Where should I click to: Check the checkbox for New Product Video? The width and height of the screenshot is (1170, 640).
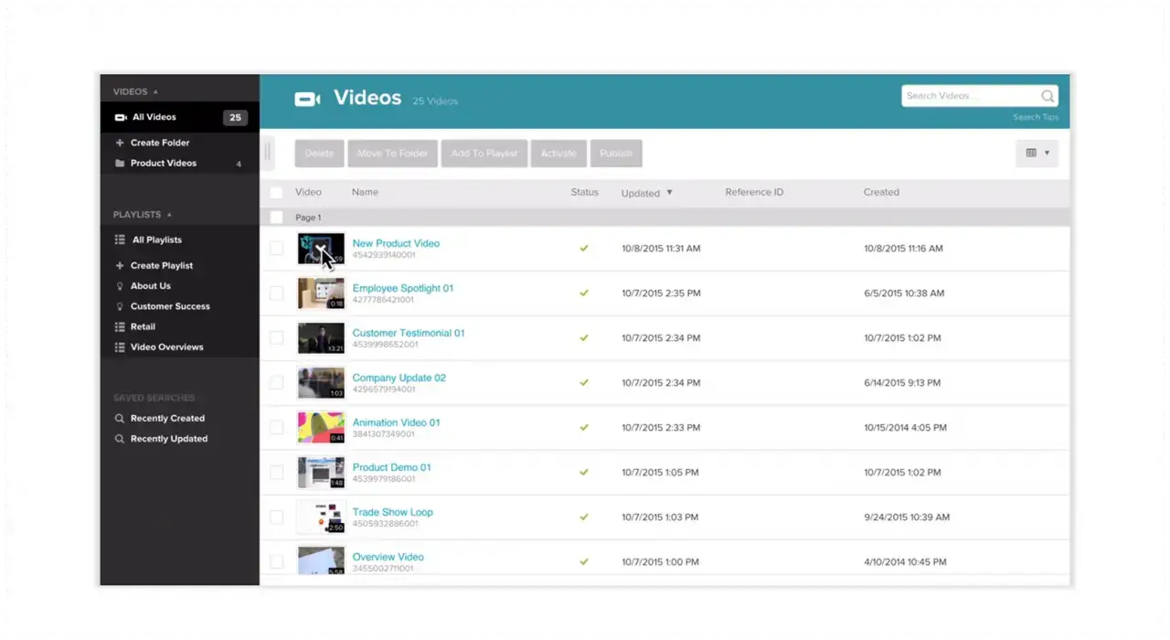(x=276, y=248)
